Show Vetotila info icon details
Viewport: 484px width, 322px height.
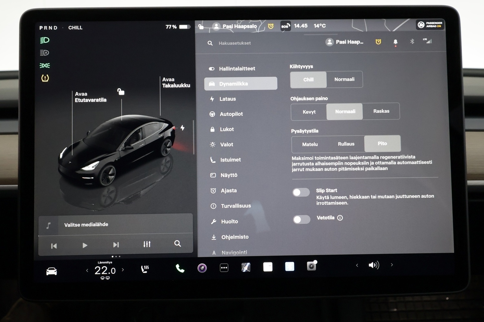[x=340, y=218]
